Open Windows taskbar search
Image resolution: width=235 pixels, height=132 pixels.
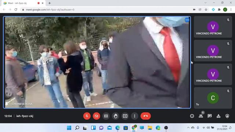pyautogui.click(x=77, y=128)
